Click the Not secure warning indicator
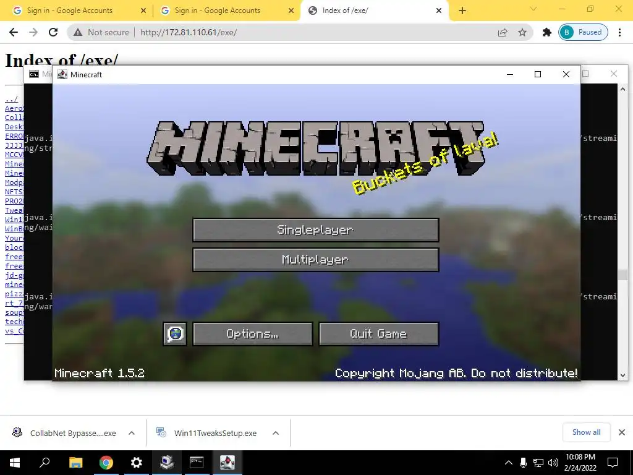633x475 pixels. point(101,32)
